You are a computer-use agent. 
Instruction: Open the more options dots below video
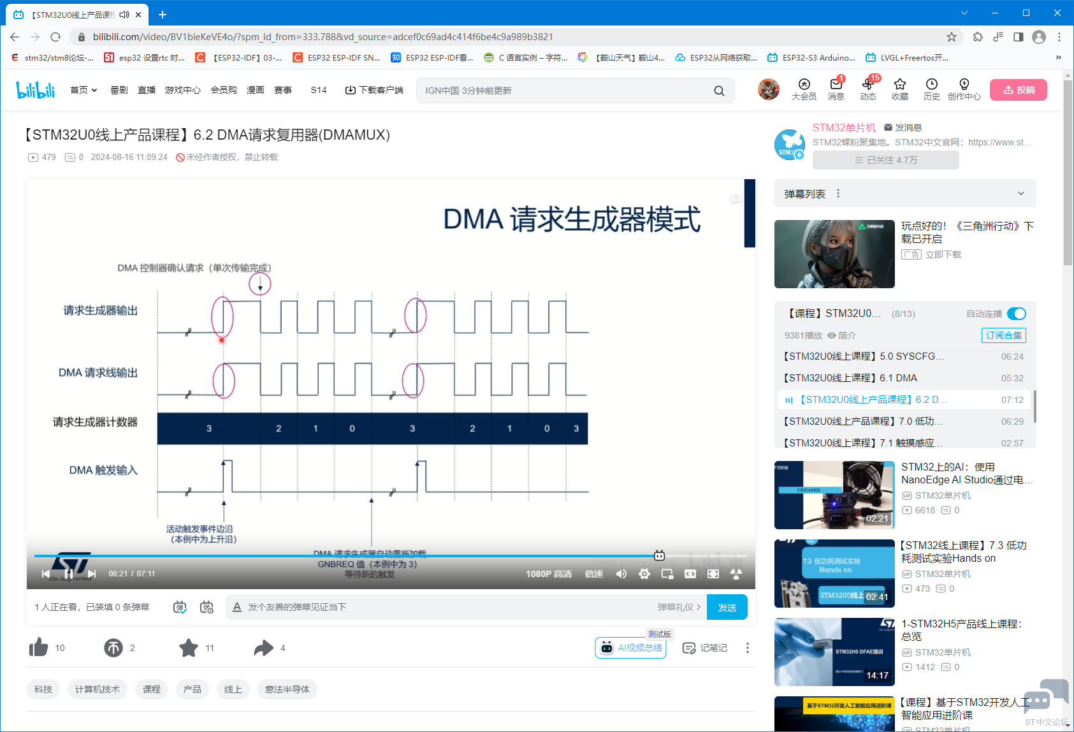748,648
